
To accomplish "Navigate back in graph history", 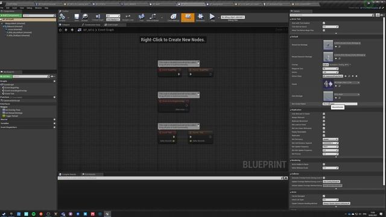I will pos(66,30).
